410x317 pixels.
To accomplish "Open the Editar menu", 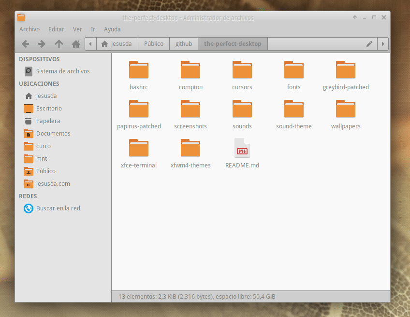I will pyautogui.click(x=57, y=29).
